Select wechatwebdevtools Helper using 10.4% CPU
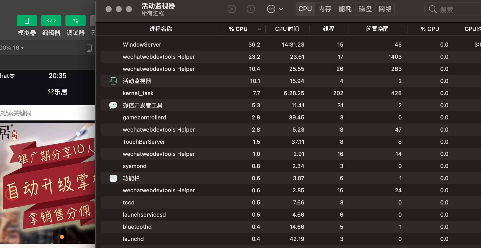This screenshot has width=481, height=248. click(x=291, y=69)
